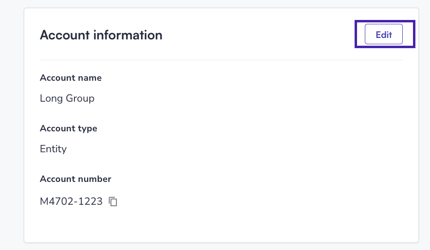
Task: Click the word type in Account type
Action: 88,129
